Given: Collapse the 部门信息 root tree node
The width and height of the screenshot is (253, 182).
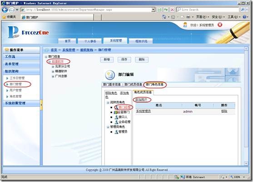Looking at the screenshot, I should pos(46,57).
